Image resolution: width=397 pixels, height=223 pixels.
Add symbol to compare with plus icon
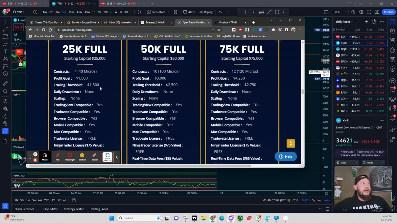click(35, 12)
